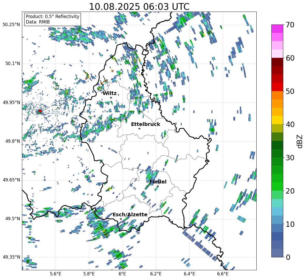Click the 50 label on colorbar
306x279 pixels.
[x=290, y=91]
